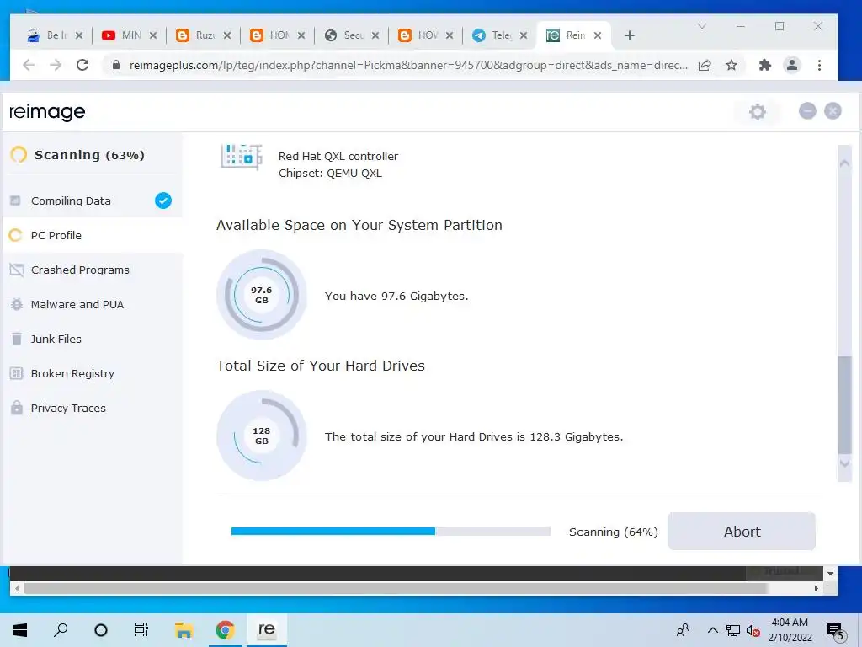
Task: Open the Windows notification center
Action: [836, 631]
